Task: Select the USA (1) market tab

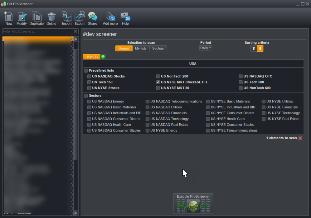Action: point(91,57)
